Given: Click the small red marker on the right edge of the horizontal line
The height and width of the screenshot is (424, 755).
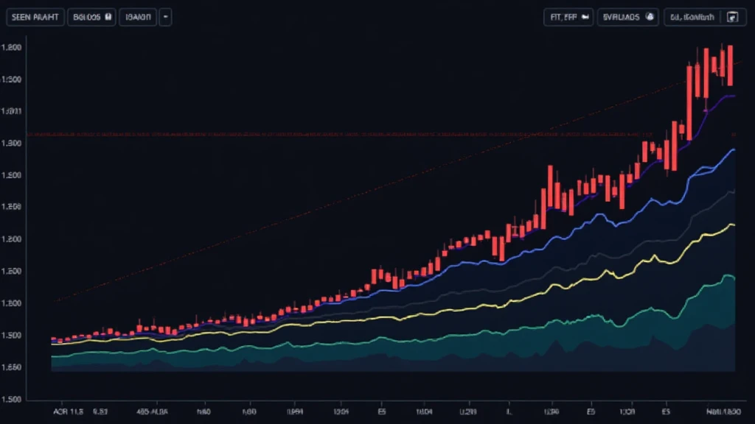Looking at the screenshot, I should click(734, 135).
